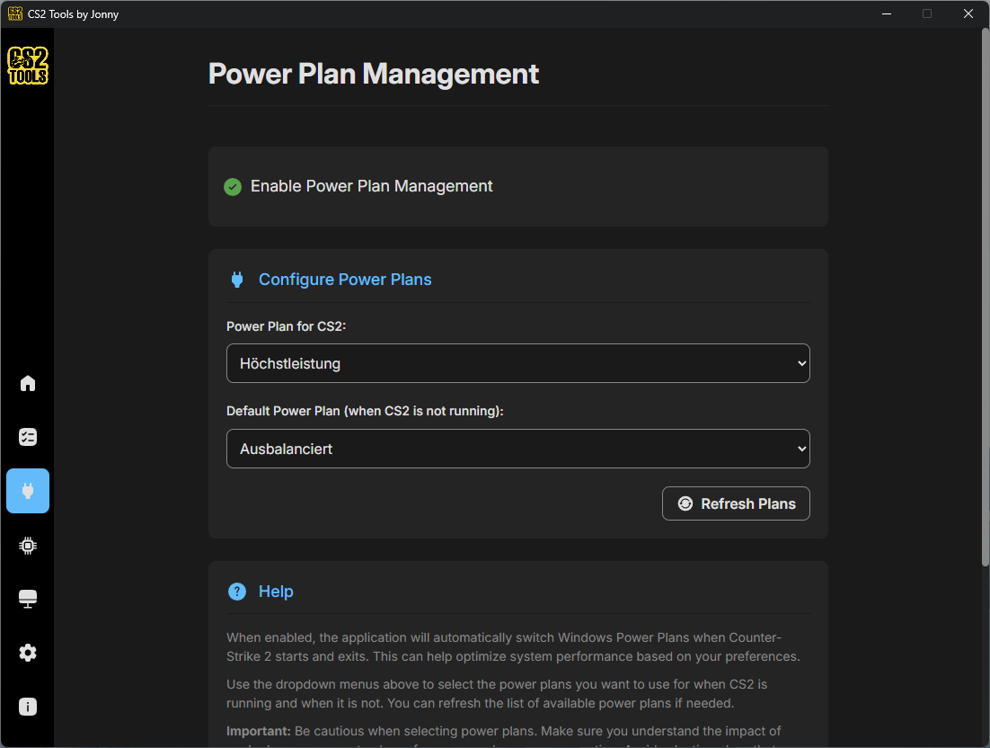The height and width of the screenshot is (748, 990).
Task: Open the Default Power Plan dropdown
Action: point(517,448)
